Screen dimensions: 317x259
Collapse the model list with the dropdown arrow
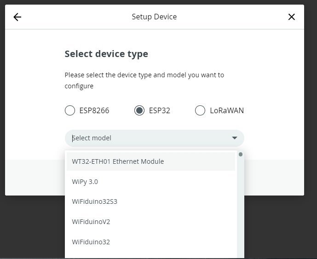pyautogui.click(x=235, y=138)
